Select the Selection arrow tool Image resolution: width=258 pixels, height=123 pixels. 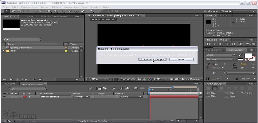pos(6,11)
